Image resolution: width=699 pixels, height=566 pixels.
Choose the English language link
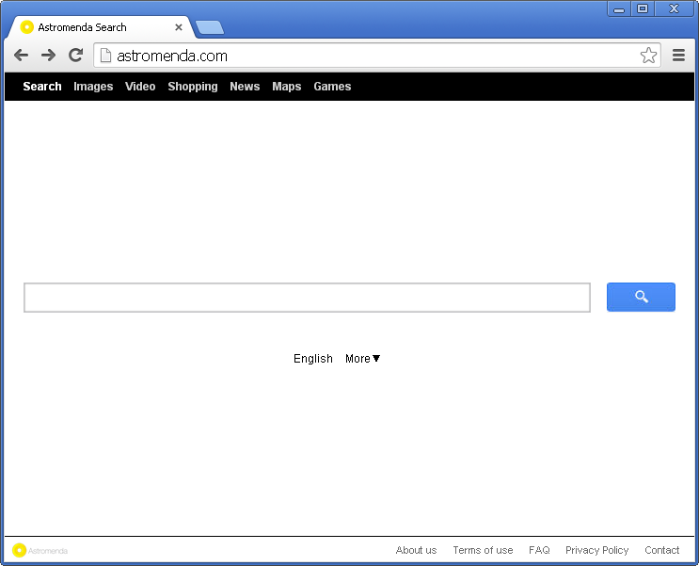pyautogui.click(x=313, y=359)
